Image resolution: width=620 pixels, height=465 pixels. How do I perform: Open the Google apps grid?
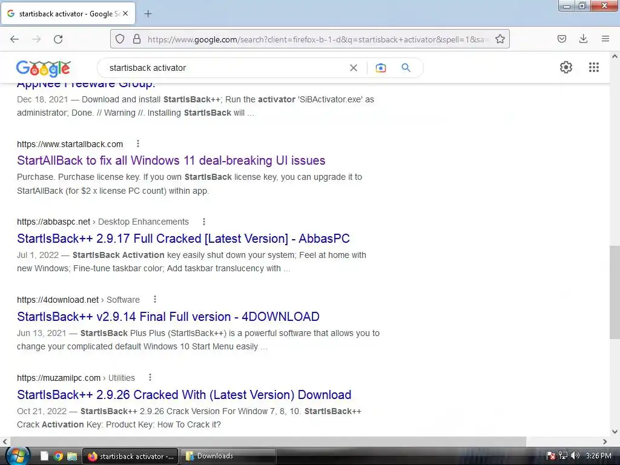pos(593,67)
